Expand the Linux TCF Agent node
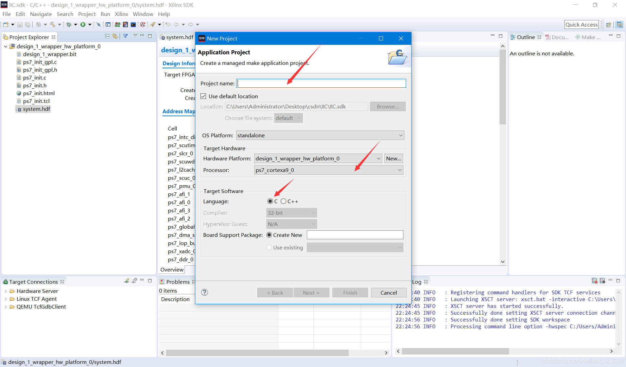Viewport: 626px width, 367px height. (x=6, y=299)
